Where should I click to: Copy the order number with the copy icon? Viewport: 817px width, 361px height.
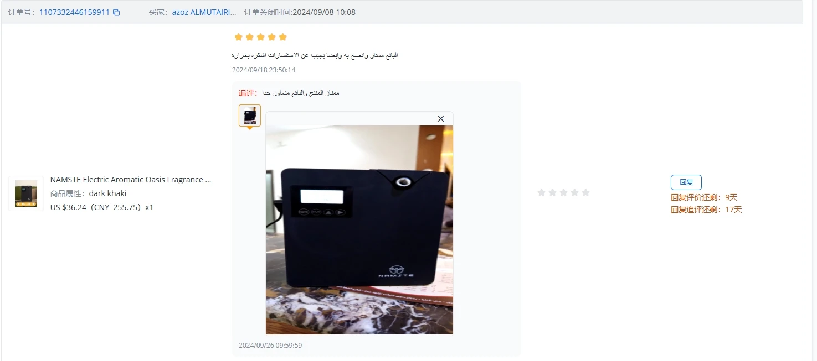click(116, 12)
